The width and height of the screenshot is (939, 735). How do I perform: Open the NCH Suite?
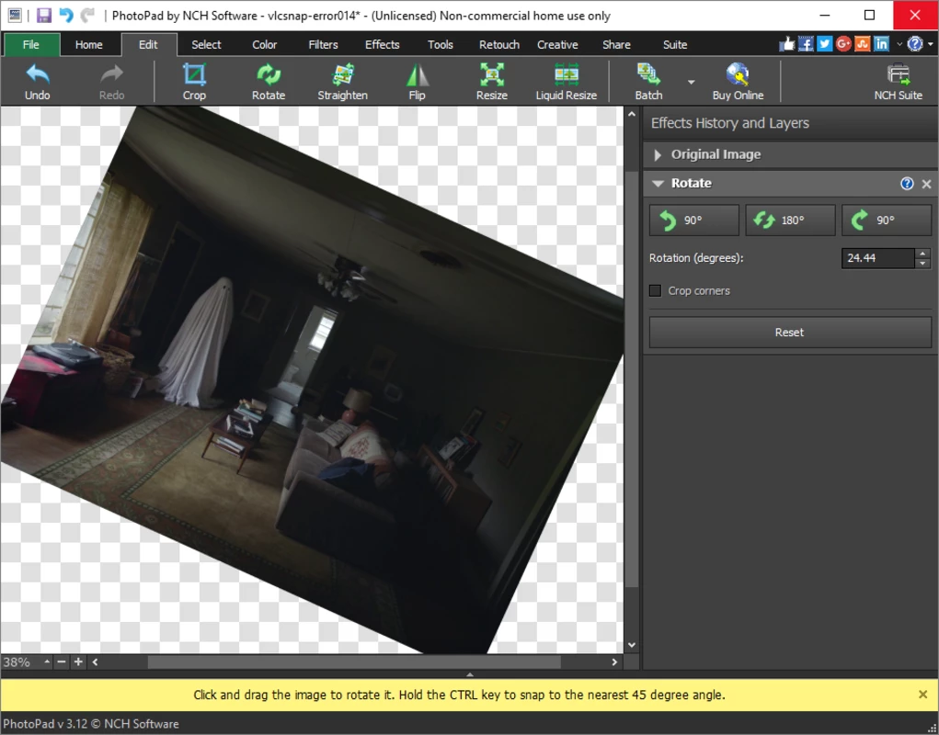coord(898,82)
